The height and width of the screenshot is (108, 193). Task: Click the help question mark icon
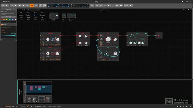click(x=131, y=6)
